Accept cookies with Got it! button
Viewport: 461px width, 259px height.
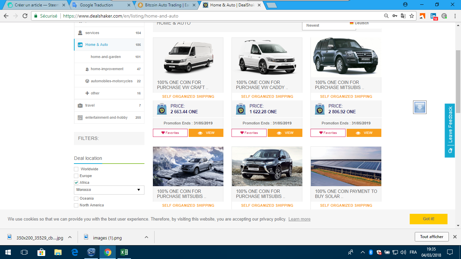(x=428, y=219)
